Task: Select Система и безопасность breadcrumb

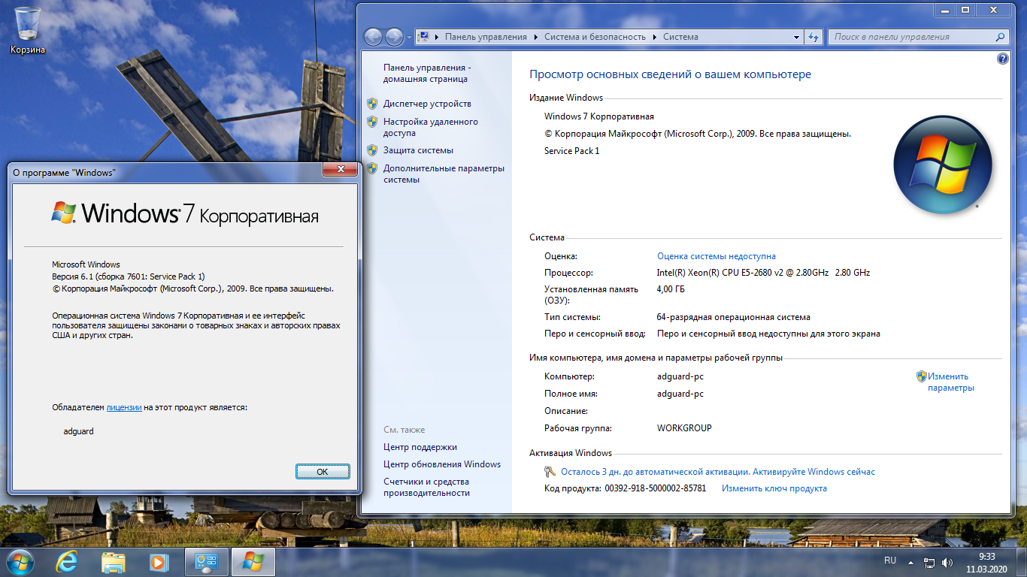Action: [595, 37]
